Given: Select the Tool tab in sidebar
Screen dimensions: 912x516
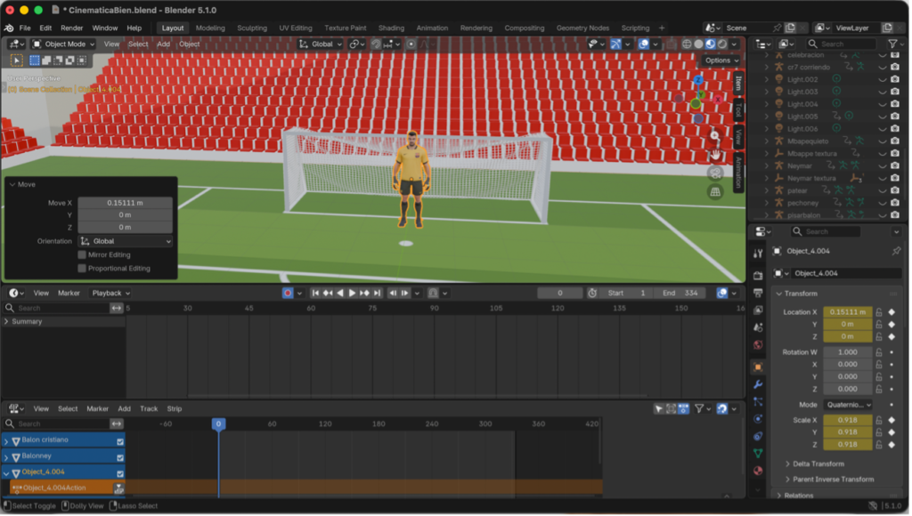Looking at the screenshot, I should pos(737,110).
